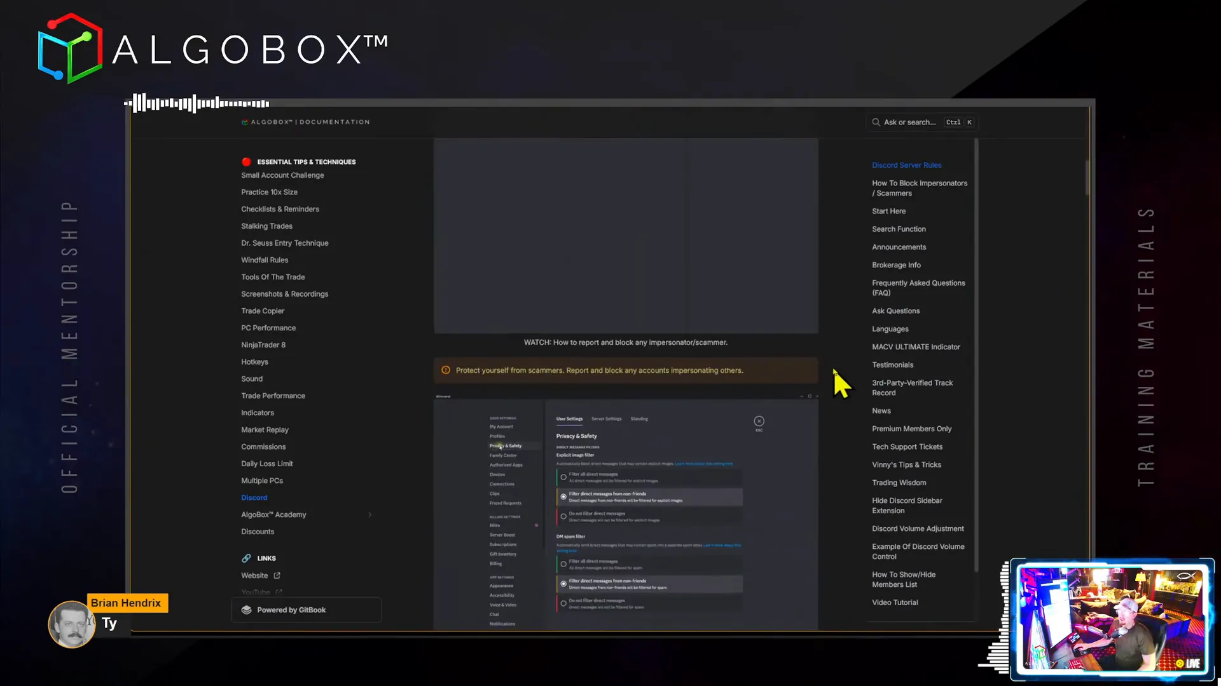Jump to MACV ULTIMATE Indicator section

point(916,347)
